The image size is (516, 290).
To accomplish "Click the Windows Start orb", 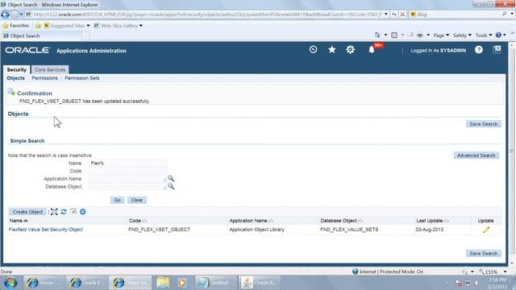I will click(x=10, y=283).
